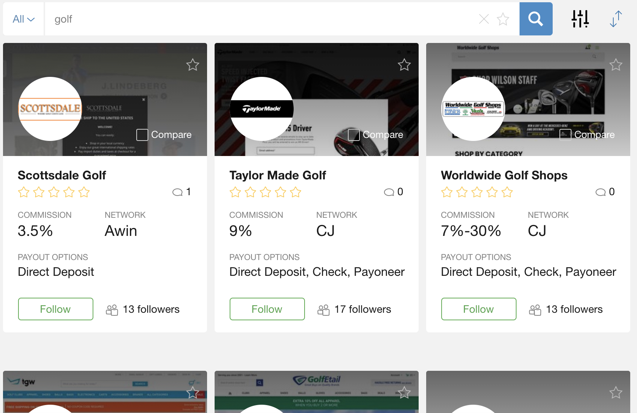Image resolution: width=637 pixels, height=413 pixels.
Task: Open Scottsdale Golf logo thumbnail
Action: [50, 109]
